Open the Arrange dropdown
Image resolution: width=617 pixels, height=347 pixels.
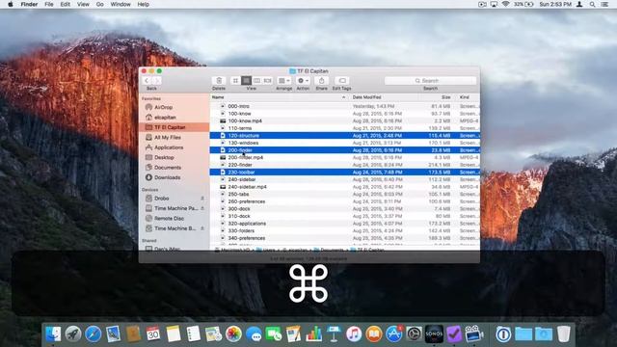point(284,81)
